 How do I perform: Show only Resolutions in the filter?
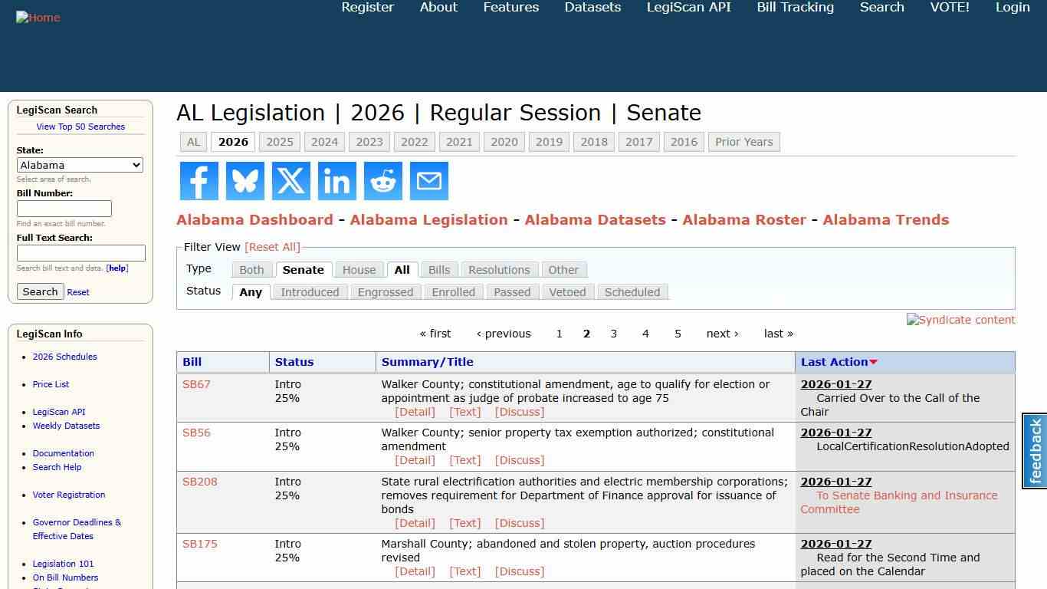pyautogui.click(x=499, y=269)
